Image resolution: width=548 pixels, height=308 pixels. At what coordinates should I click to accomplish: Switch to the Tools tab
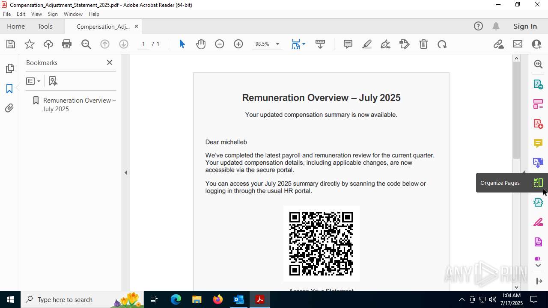45,26
